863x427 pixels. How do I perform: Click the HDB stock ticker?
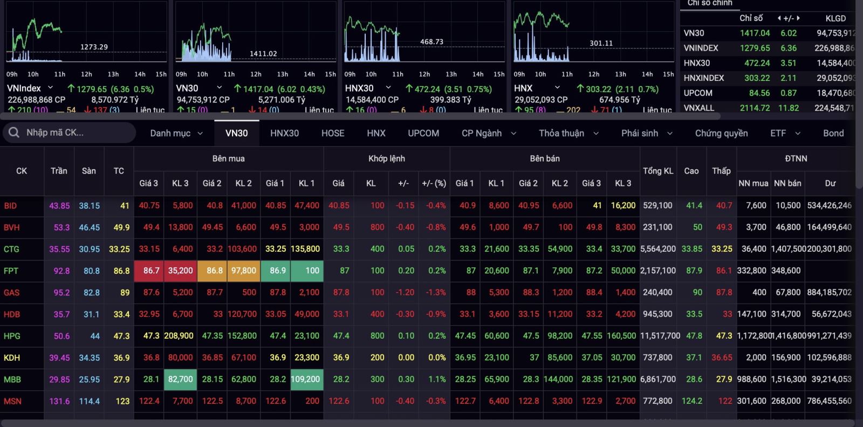(12, 314)
